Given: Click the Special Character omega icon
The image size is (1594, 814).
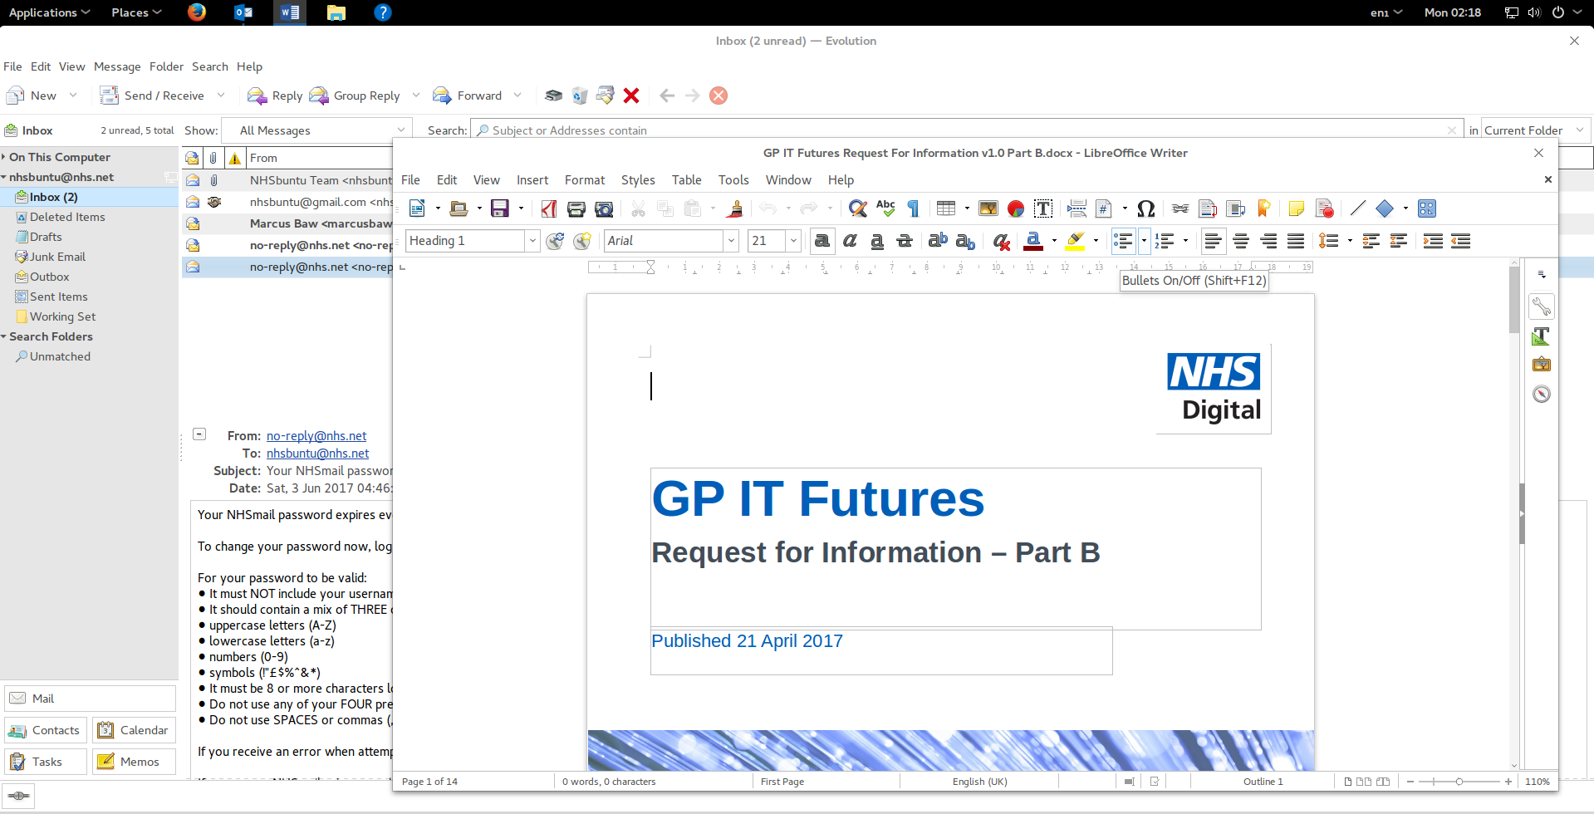Looking at the screenshot, I should (x=1146, y=208).
